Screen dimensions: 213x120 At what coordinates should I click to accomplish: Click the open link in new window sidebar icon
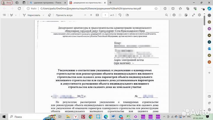[x=209, y=103]
